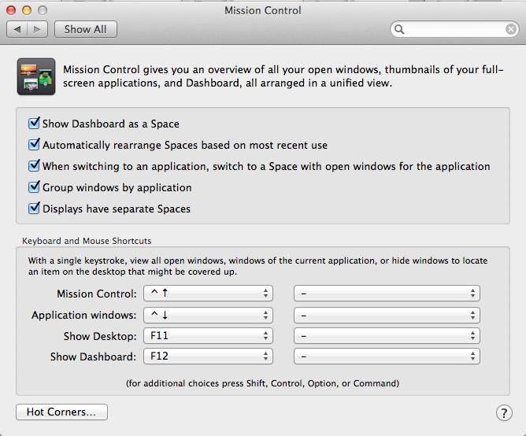Open the Hot Corners settings

point(61,412)
